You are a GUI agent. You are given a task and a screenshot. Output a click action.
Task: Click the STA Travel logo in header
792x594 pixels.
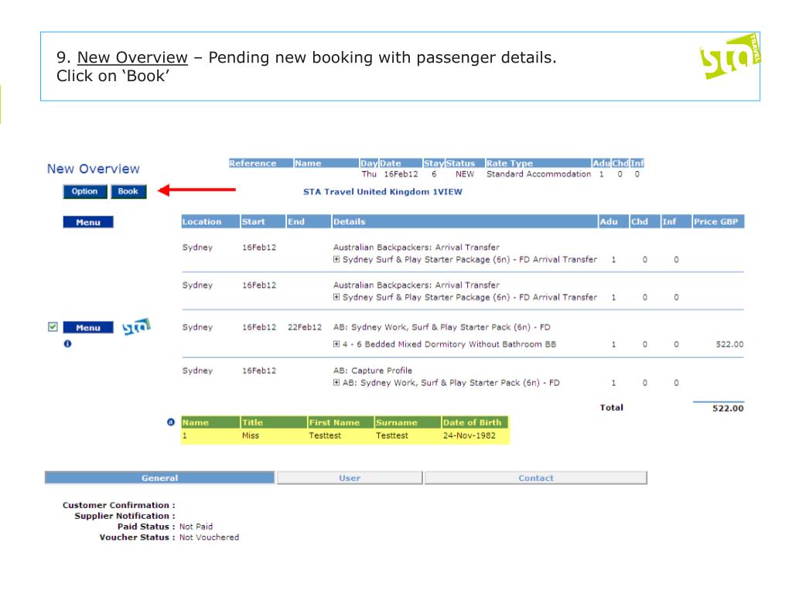tap(730, 56)
